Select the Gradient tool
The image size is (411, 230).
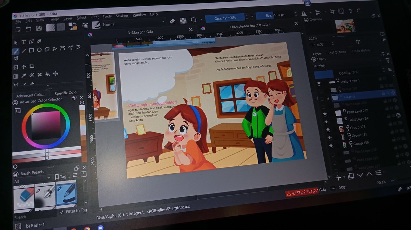click(x=16, y=76)
